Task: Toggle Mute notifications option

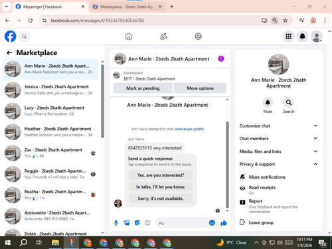Action: coord(278,177)
